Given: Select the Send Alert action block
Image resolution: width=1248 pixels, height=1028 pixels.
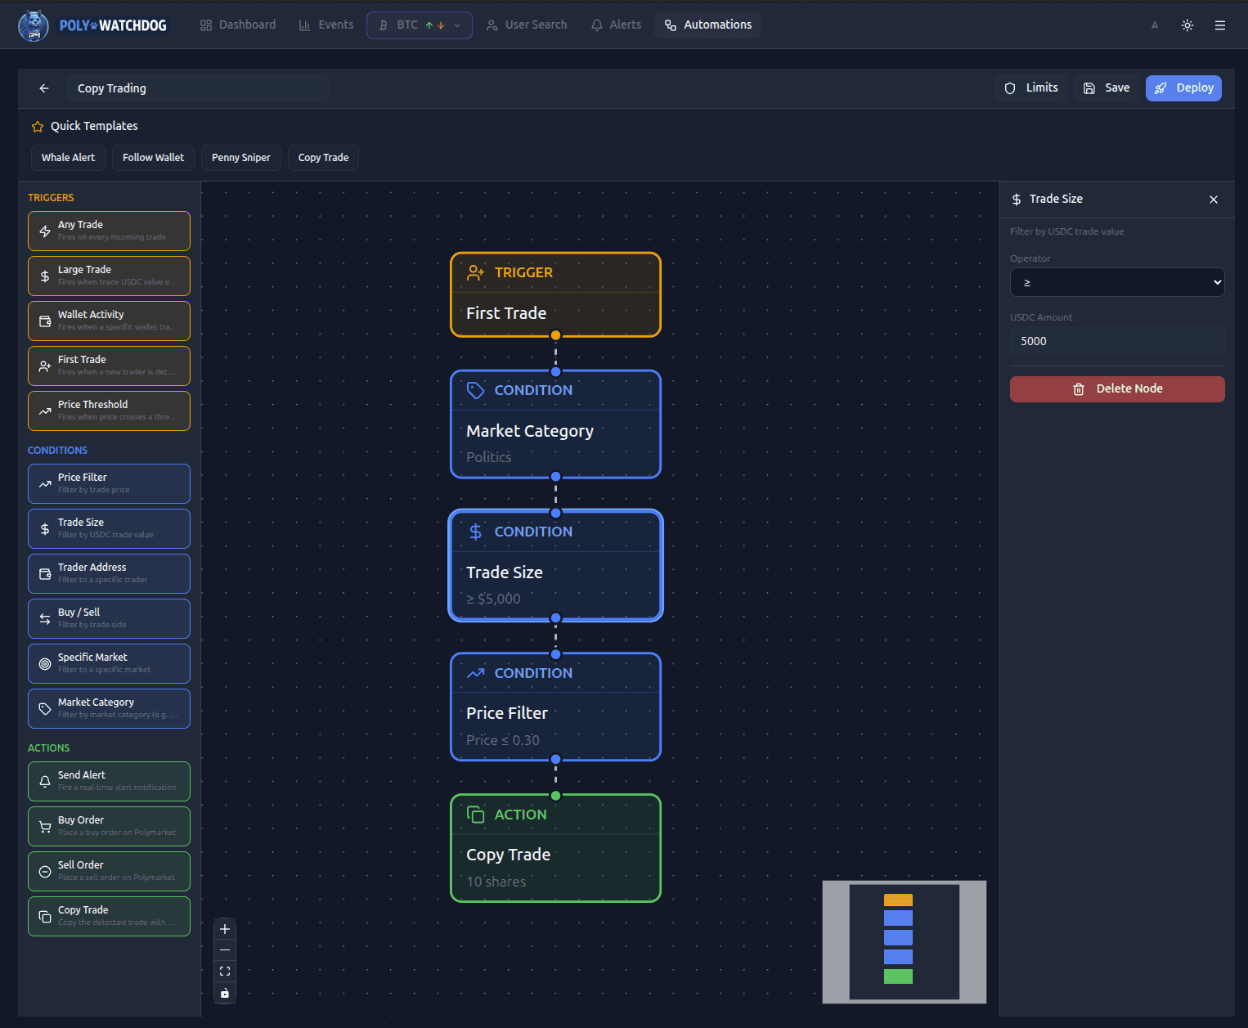Looking at the screenshot, I should pyautogui.click(x=109, y=782).
